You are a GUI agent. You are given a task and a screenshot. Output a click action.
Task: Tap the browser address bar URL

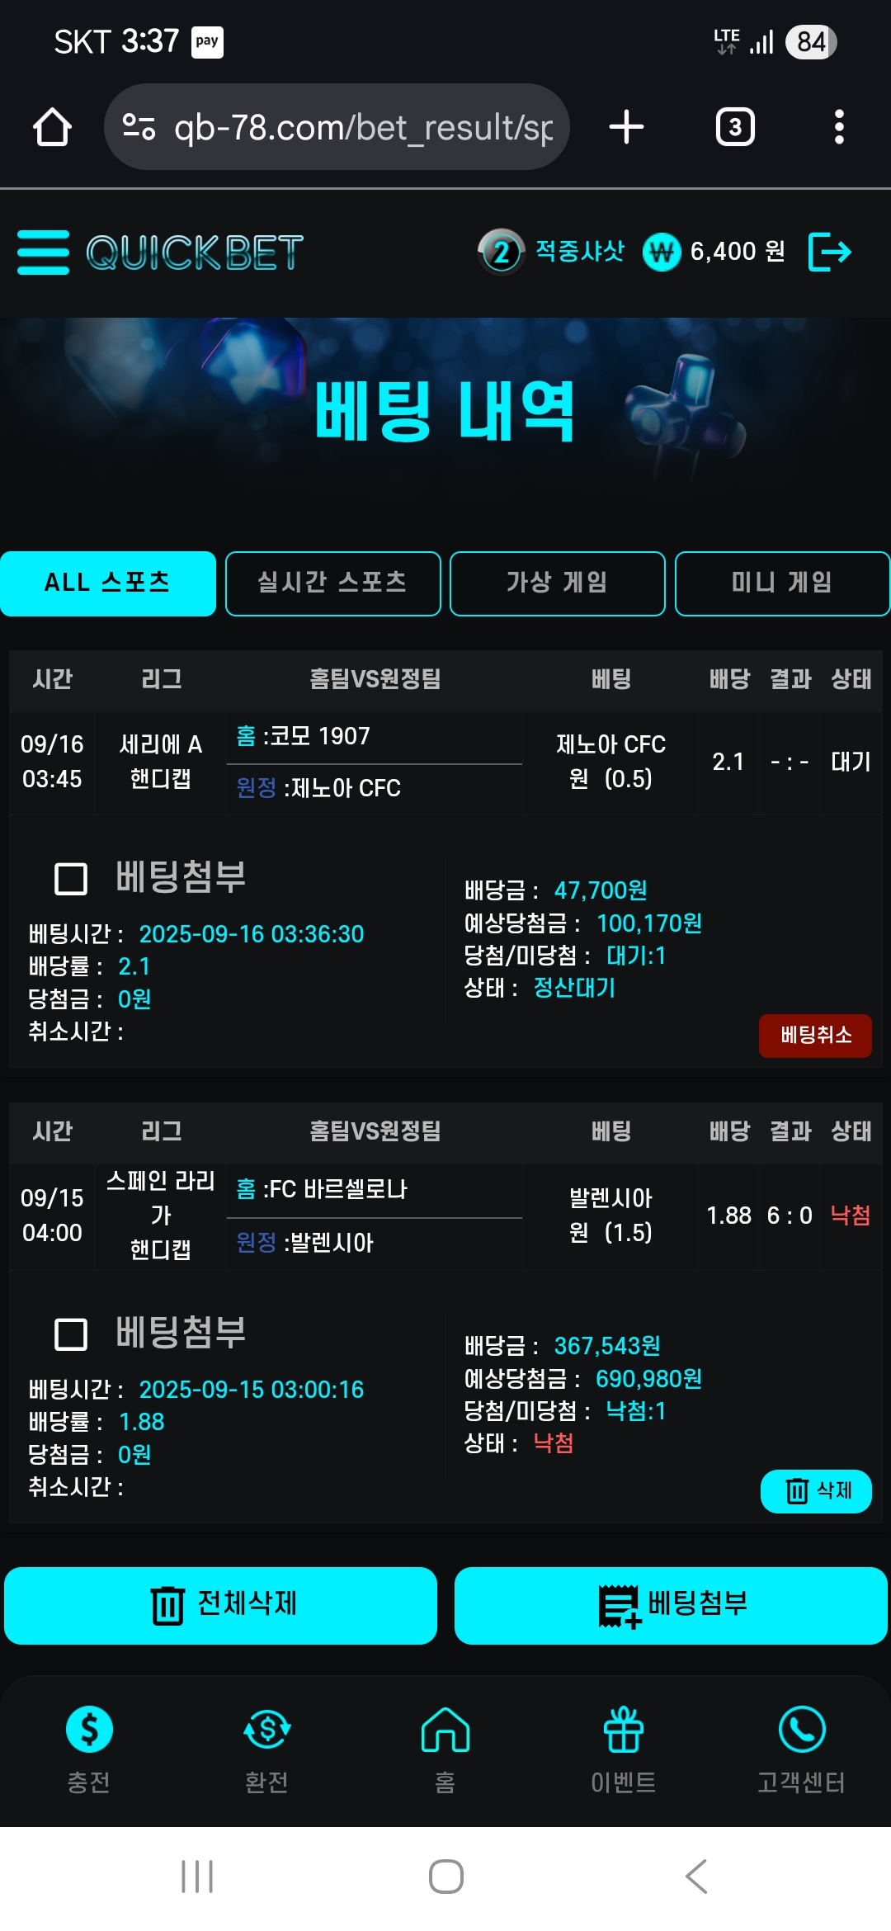click(x=363, y=127)
